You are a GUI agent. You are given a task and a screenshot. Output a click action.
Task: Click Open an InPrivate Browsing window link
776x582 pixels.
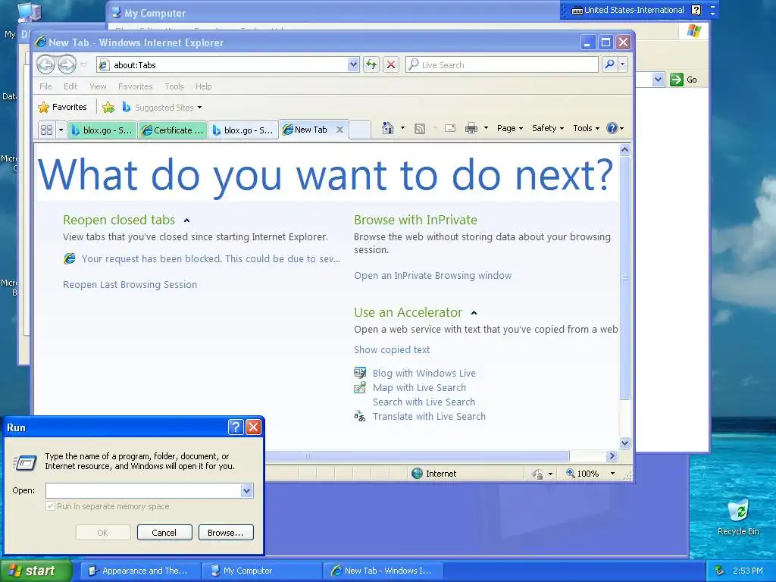tap(433, 276)
